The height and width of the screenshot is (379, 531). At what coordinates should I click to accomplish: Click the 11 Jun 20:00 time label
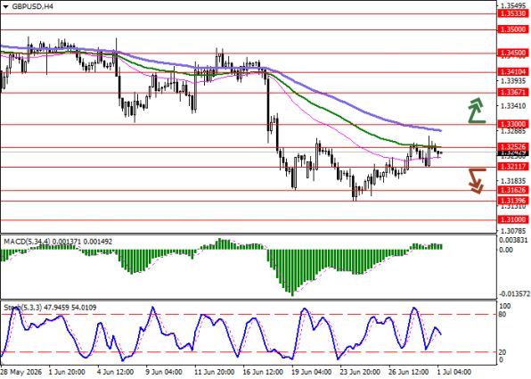[215, 372]
